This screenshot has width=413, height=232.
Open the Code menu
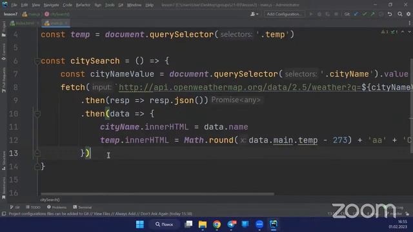(67, 5)
